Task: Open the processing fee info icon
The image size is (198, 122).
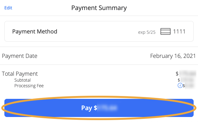Action: (x=180, y=85)
